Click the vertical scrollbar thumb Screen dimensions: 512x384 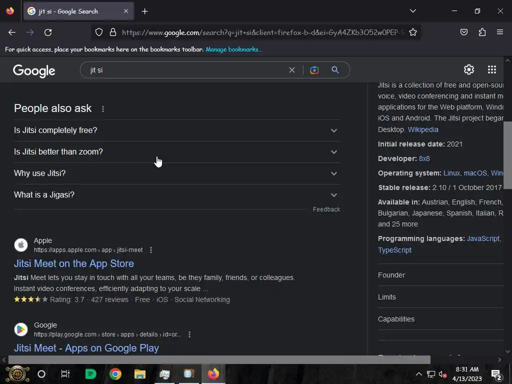[507, 155]
